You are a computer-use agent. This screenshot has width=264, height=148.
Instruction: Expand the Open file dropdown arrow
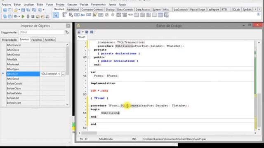click(x=19, y=10)
